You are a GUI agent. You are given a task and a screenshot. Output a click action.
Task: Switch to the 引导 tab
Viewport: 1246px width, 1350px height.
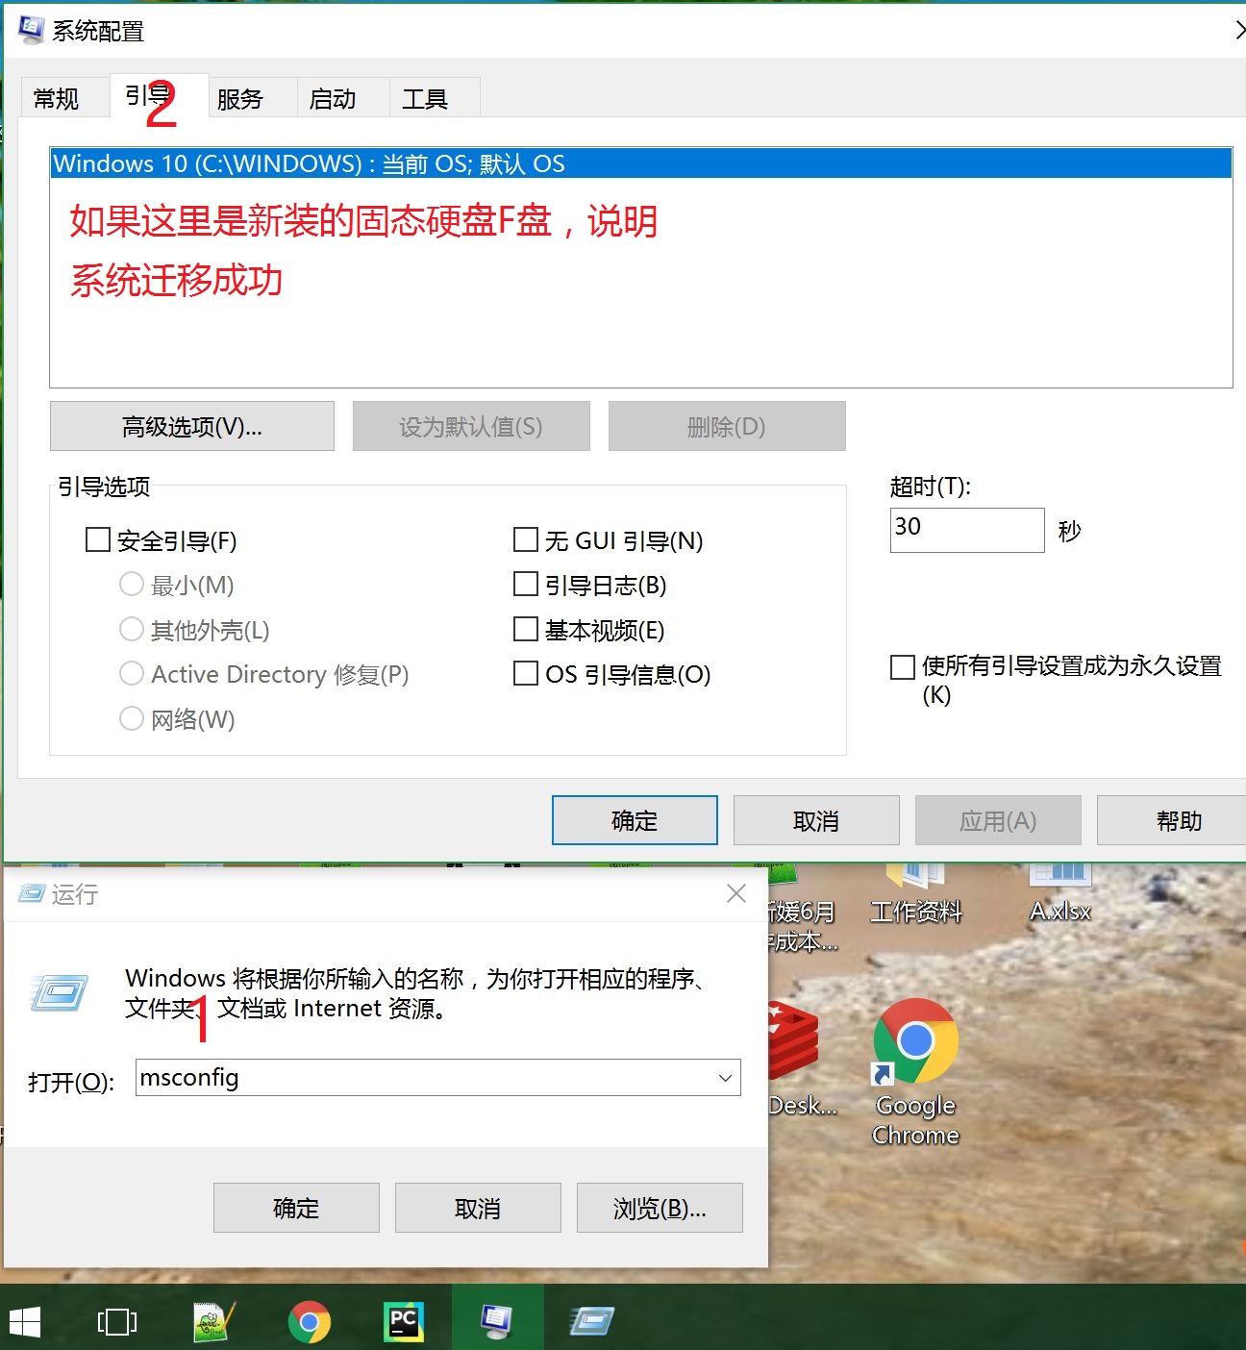(x=159, y=96)
